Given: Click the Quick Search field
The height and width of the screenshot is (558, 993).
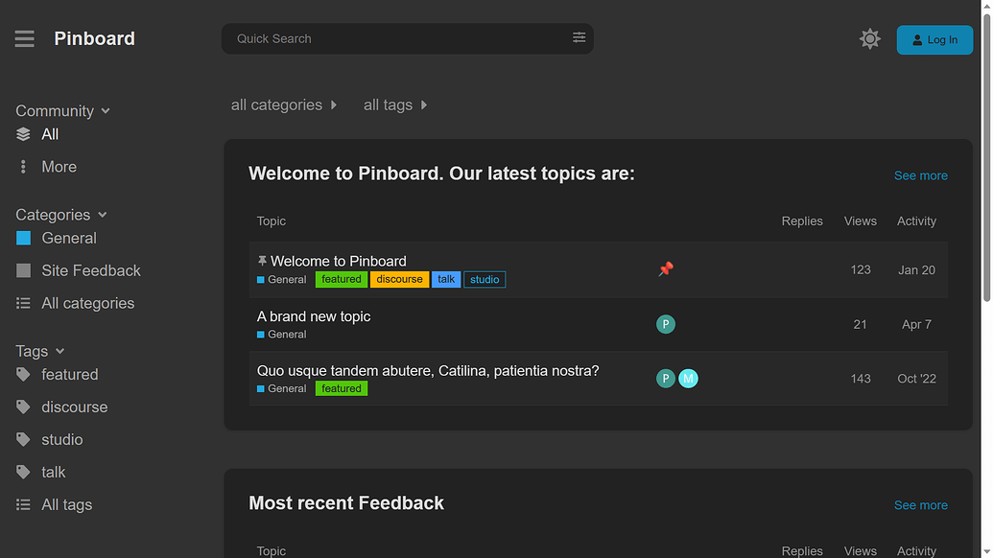Looking at the screenshot, I should (398, 38).
